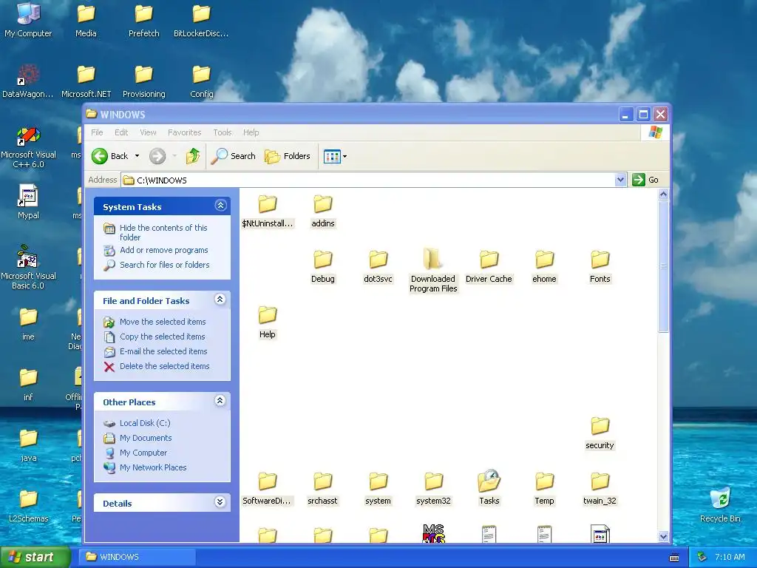
Task: Open the Back history dropdown arrow
Action: point(137,156)
